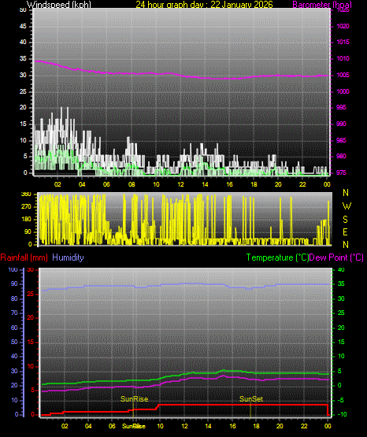Select humidity axis value 80

tap(14, 298)
